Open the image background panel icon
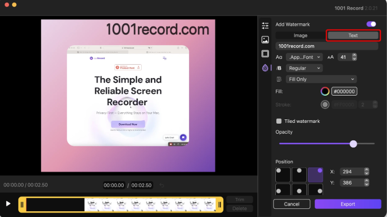 [x=265, y=39]
